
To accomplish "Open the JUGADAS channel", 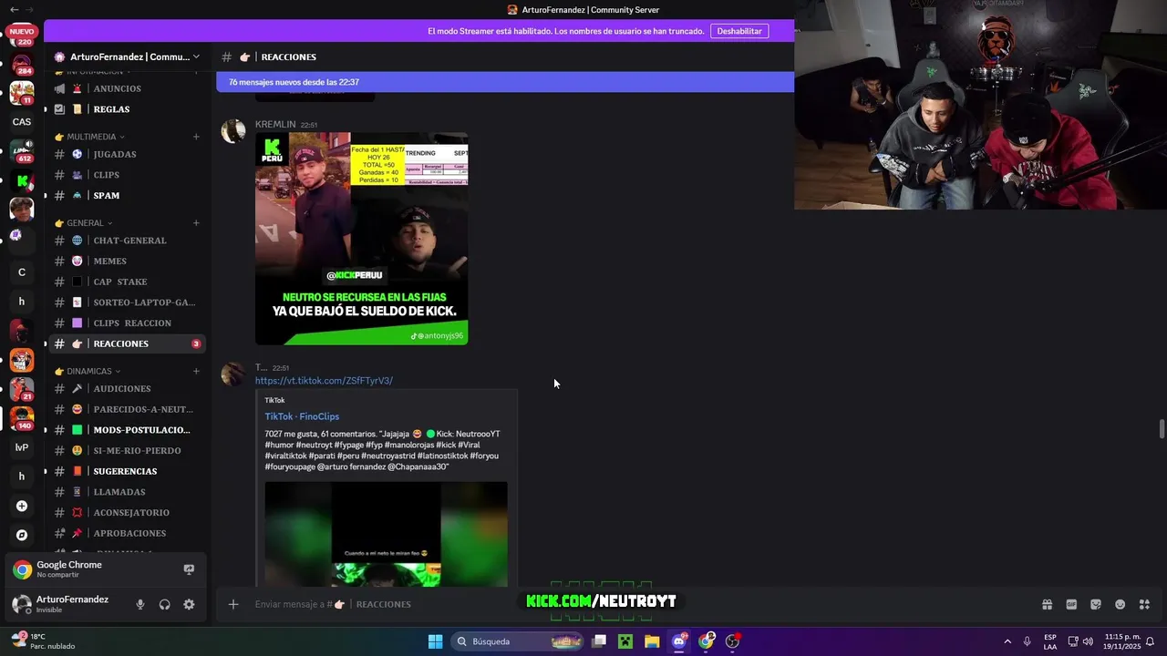I will click(x=128, y=154).
